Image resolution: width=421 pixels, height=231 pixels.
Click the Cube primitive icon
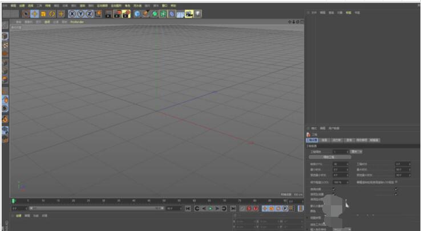click(137, 13)
